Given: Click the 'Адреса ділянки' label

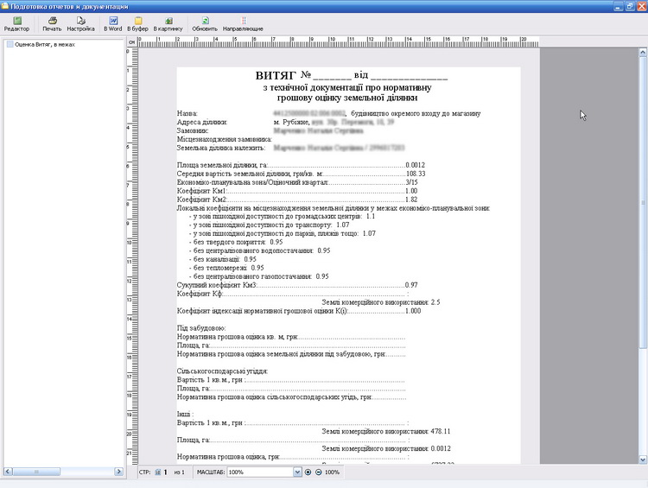Looking at the screenshot, I should [x=202, y=122].
